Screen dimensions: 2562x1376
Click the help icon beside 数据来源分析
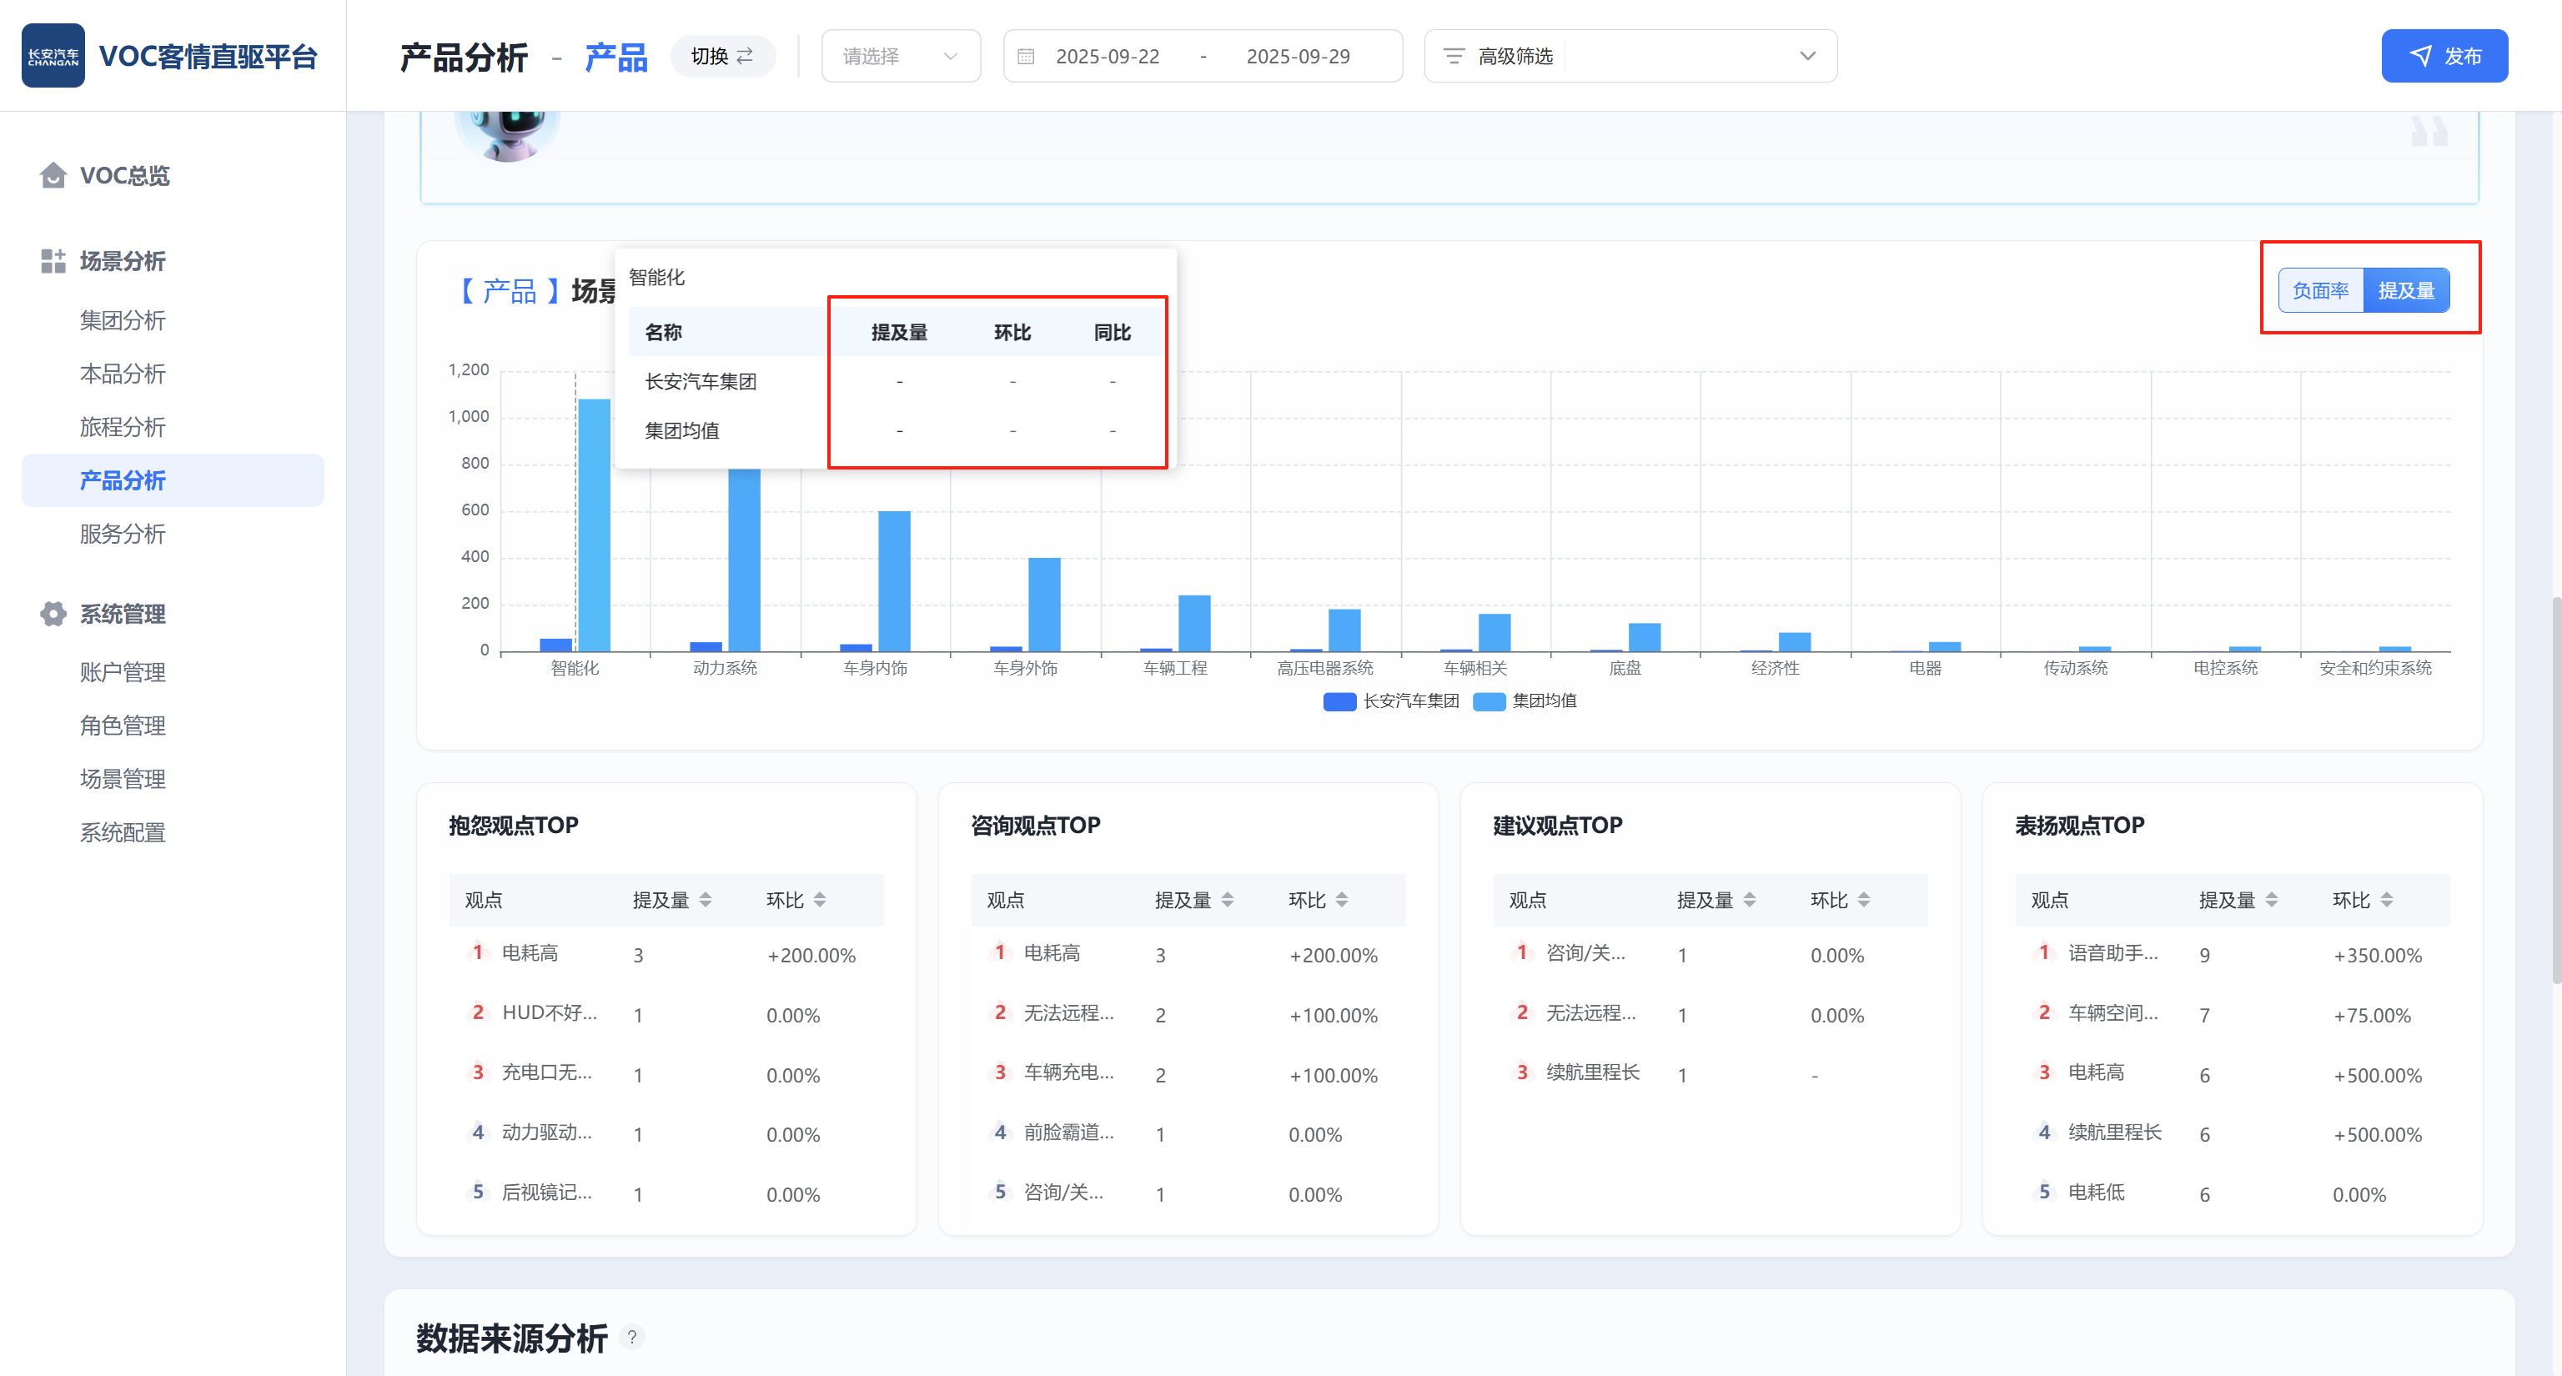point(631,1338)
